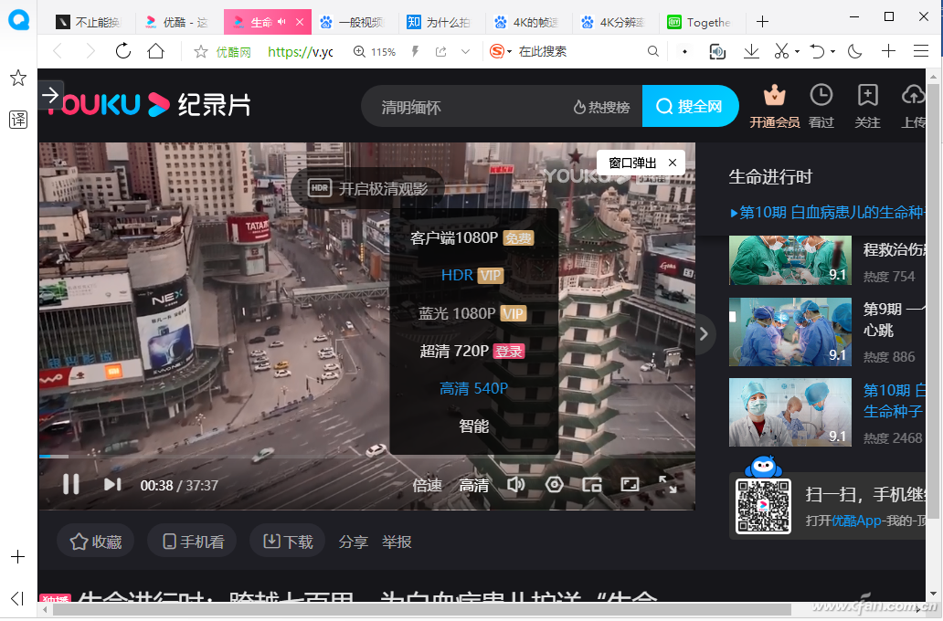943x621 pixels.
Task: Enter fullscreen mode with expand arrows
Action: (x=668, y=485)
